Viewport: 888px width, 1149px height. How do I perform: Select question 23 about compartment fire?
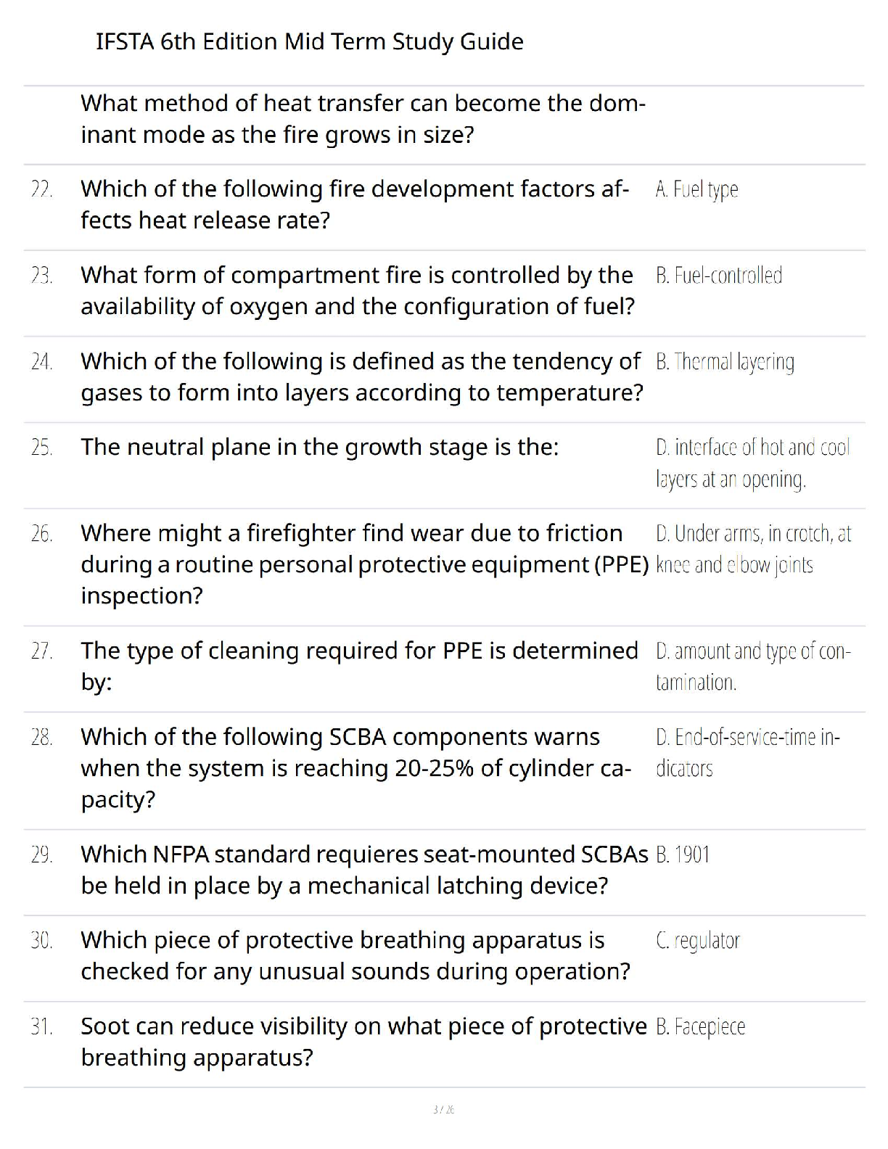[358, 291]
